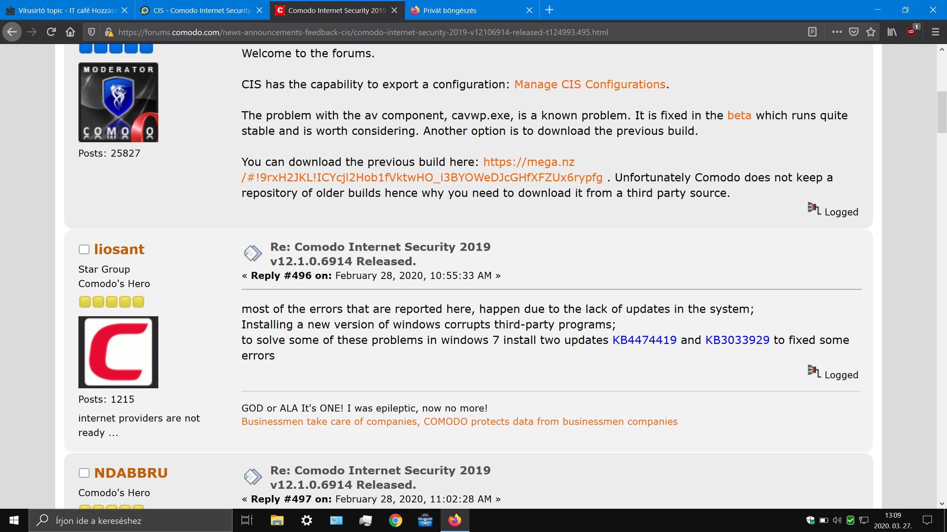Screen dimensions: 947x532
Task: Open the Windows notification center
Action: [927, 520]
